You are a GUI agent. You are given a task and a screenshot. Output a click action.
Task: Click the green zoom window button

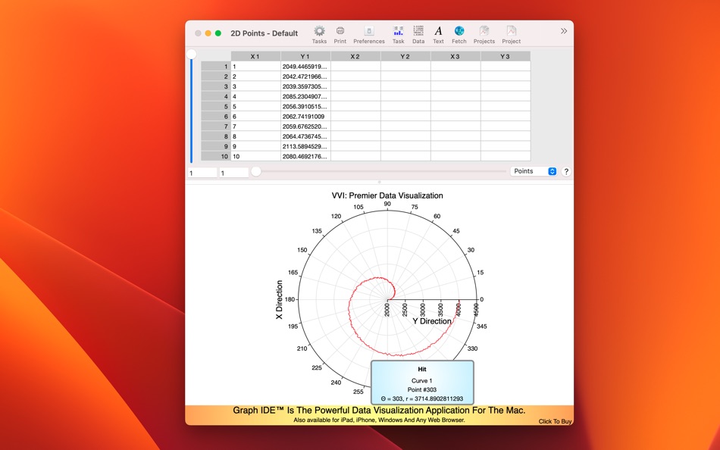point(218,33)
